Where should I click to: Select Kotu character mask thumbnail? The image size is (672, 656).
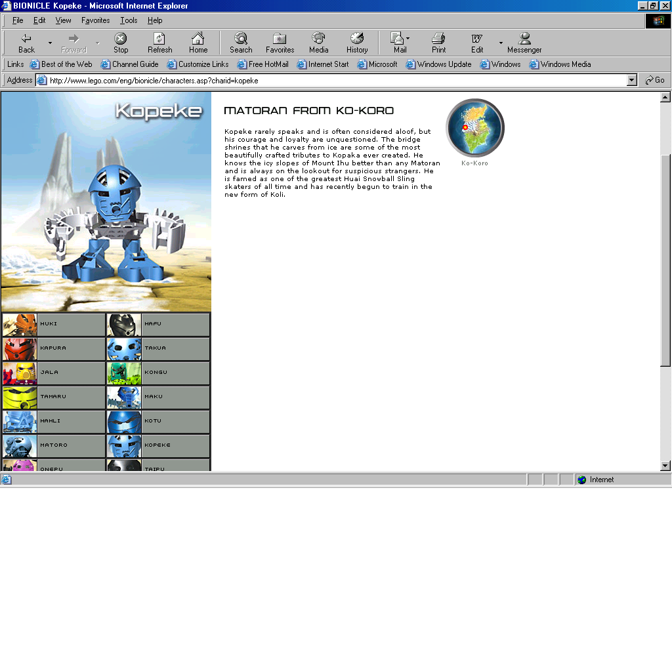(124, 422)
